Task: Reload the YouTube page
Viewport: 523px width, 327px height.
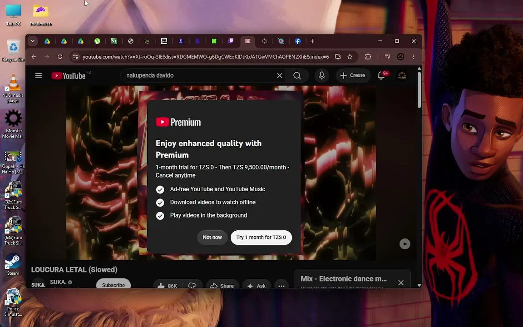Action: click(x=60, y=57)
